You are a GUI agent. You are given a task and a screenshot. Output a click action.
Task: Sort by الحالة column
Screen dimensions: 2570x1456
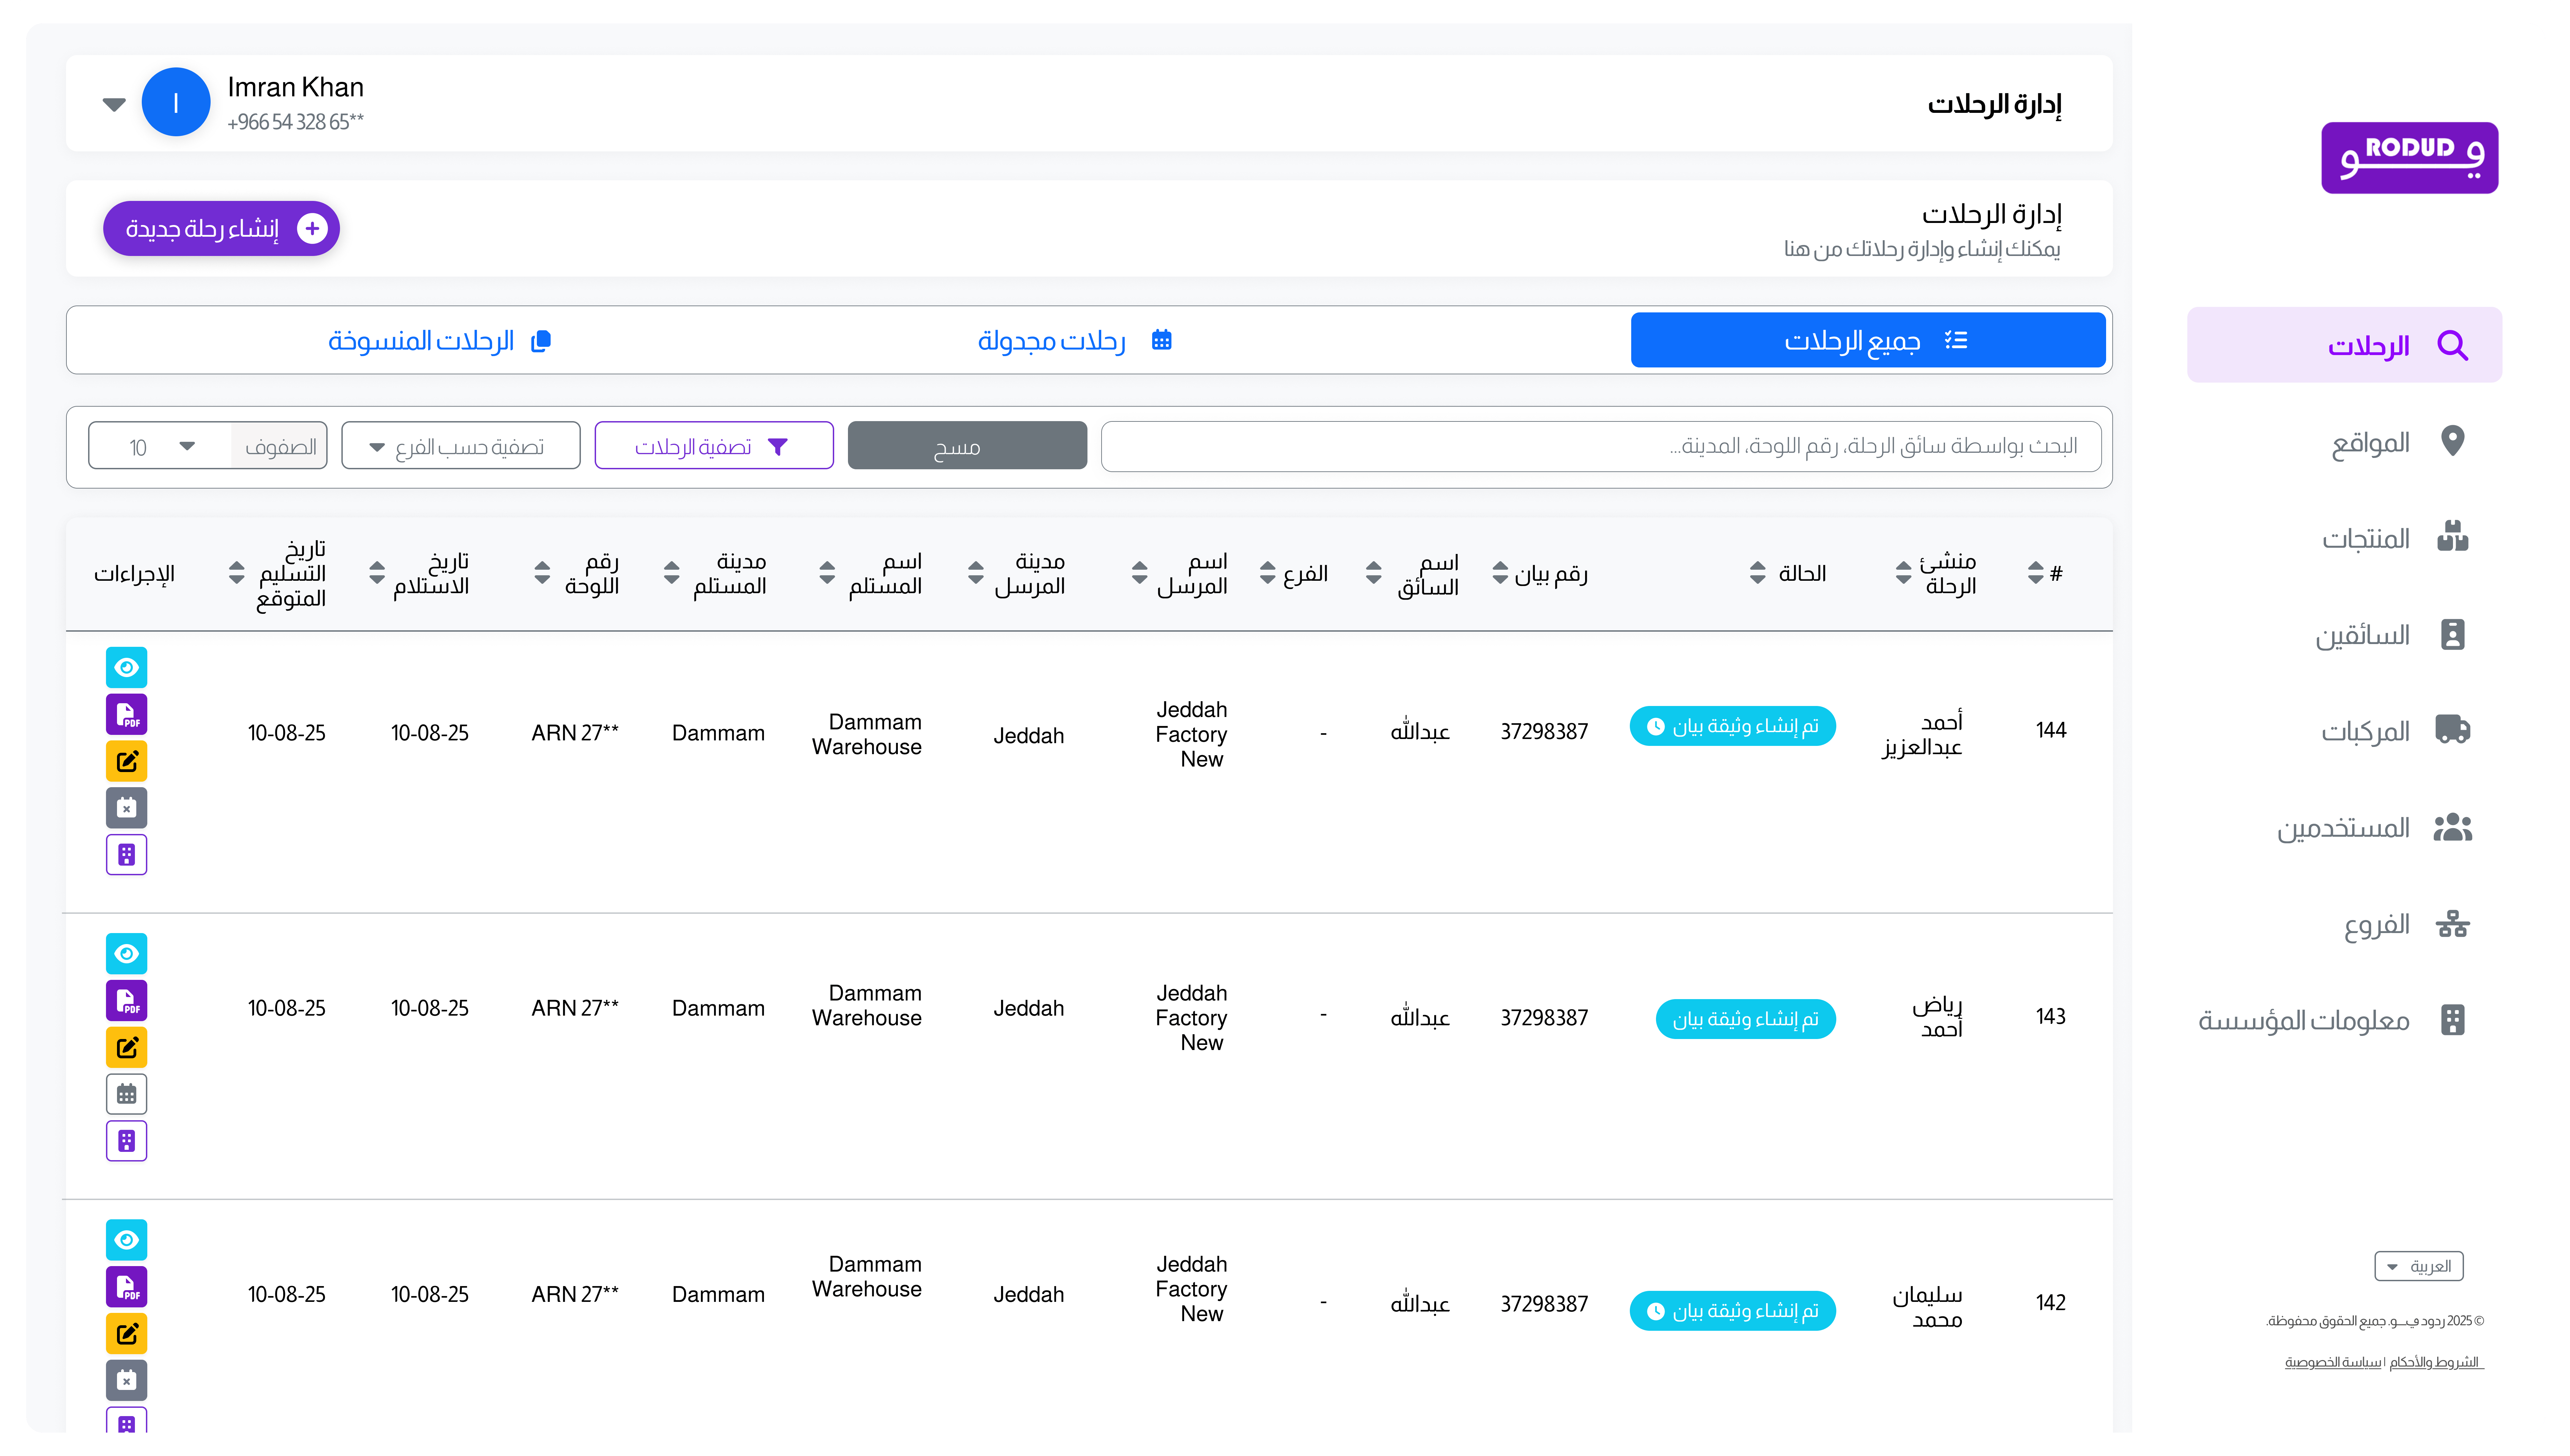[1757, 573]
